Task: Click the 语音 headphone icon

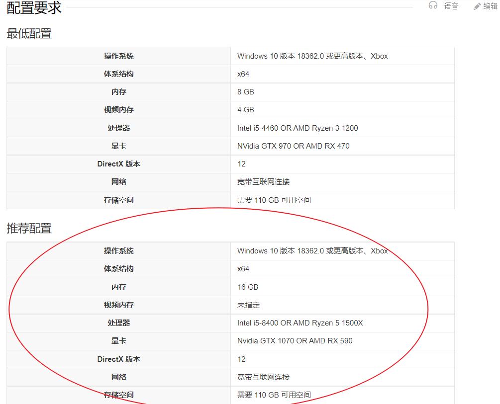Action: (433, 5)
